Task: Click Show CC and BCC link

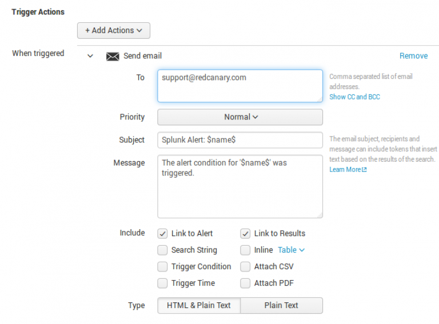Action: pos(354,97)
